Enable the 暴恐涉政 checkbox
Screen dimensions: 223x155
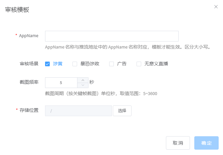75,64
